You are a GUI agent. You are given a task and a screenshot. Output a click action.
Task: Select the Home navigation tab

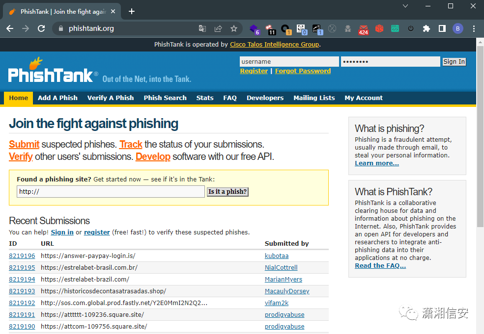coord(19,98)
